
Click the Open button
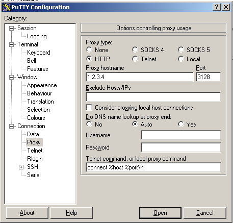[160, 213]
